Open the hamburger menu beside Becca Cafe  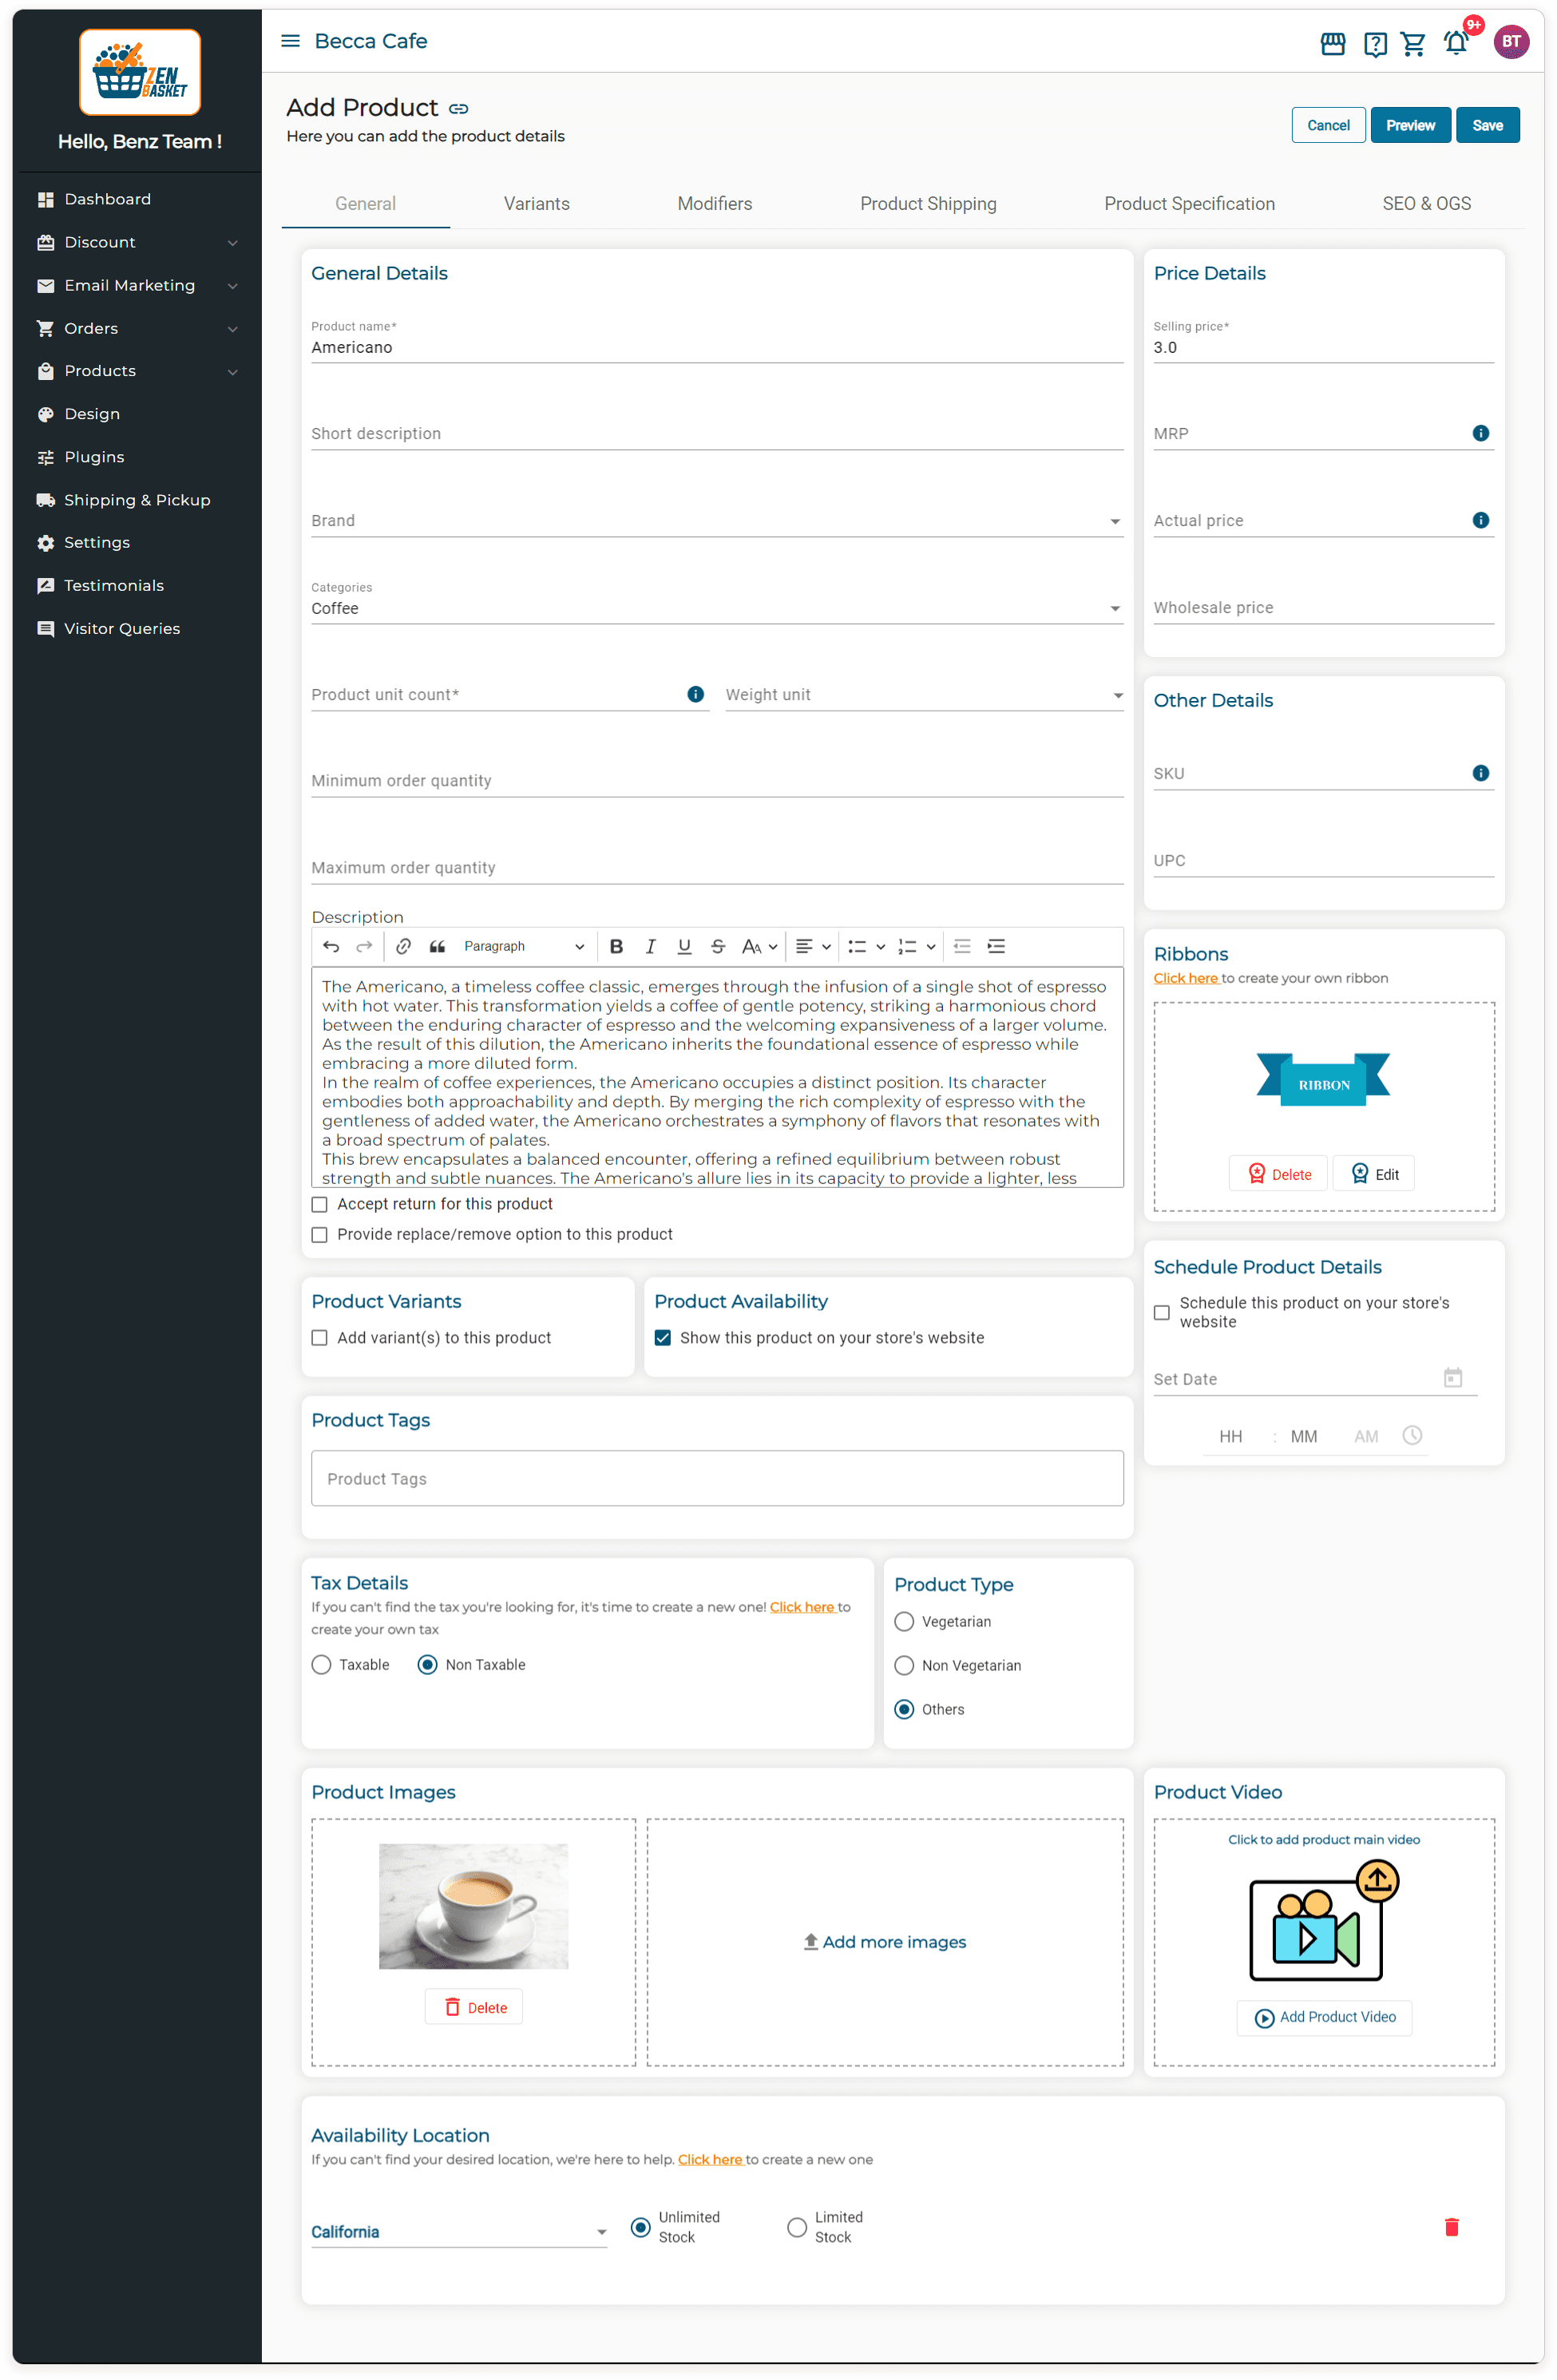(x=290, y=41)
